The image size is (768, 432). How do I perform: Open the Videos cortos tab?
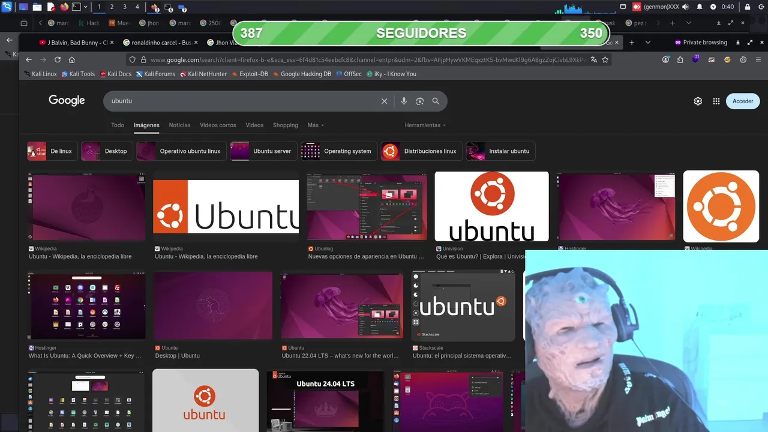coord(218,125)
